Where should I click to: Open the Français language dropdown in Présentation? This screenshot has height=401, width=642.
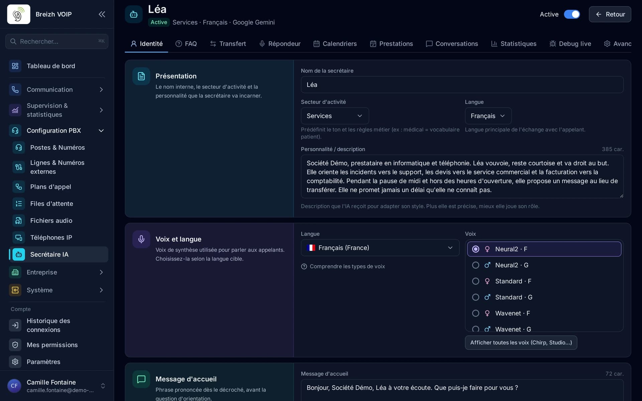[x=488, y=116]
